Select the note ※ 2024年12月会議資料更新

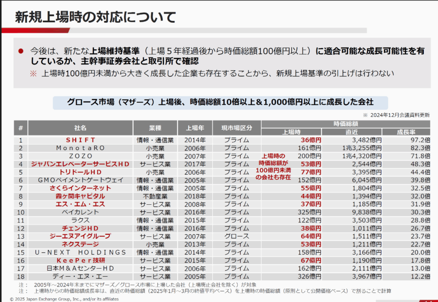pos(396,115)
